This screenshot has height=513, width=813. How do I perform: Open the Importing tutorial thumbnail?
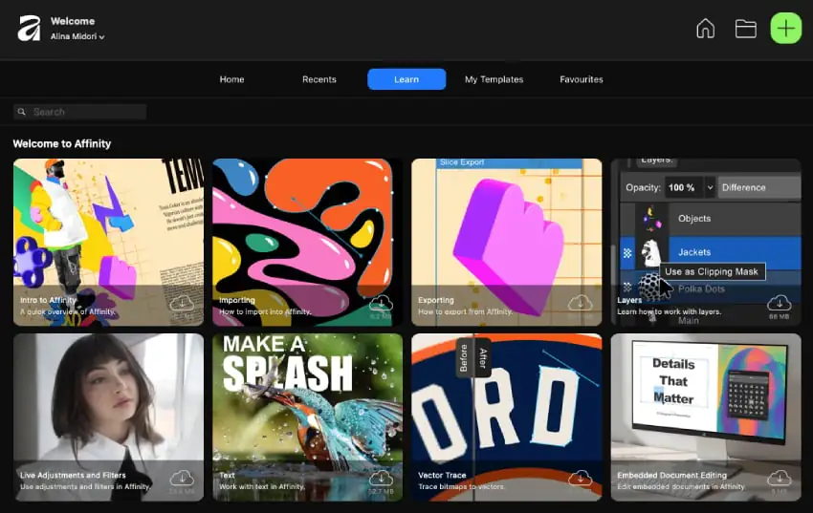pyautogui.click(x=307, y=243)
